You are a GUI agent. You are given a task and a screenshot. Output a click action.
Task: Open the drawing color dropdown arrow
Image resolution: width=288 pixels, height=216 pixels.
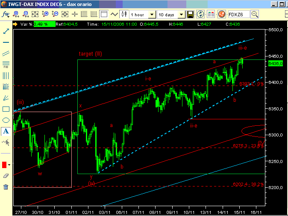9,165
